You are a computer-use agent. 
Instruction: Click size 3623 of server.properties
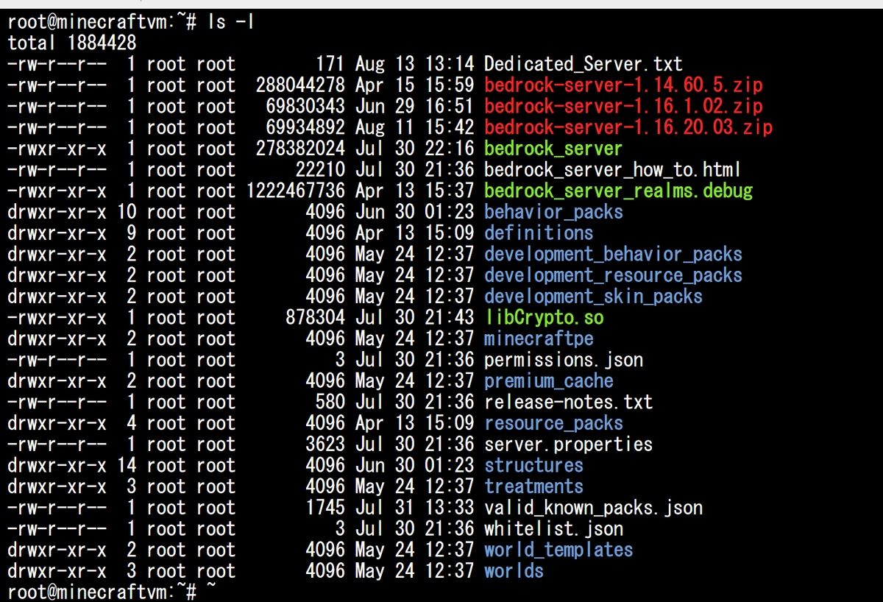tap(325, 445)
